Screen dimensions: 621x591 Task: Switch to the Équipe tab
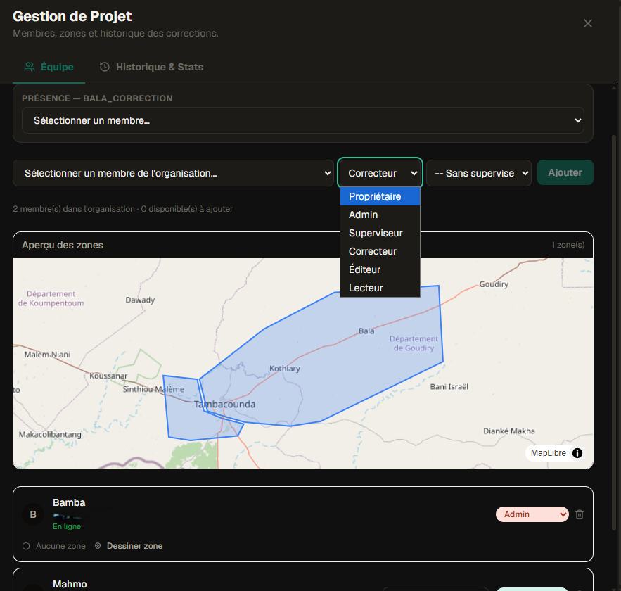point(49,67)
